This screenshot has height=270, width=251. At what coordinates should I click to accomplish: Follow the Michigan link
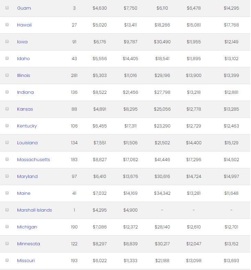pyautogui.click(x=27, y=227)
